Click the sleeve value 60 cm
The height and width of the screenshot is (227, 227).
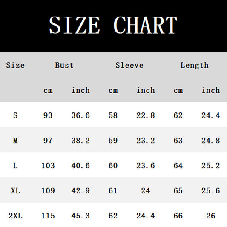pyautogui.click(x=113, y=166)
